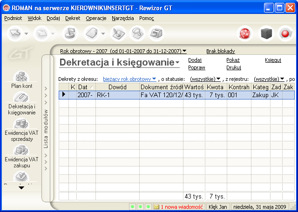This screenshot has height=212, width=298.
Task: Click the Fa VAT 120/12 cell
Action: pyautogui.click(x=162, y=95)
